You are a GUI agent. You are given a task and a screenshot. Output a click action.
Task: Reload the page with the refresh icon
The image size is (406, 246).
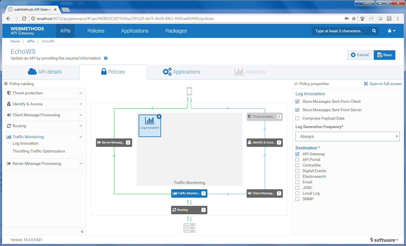click(24, 19)
